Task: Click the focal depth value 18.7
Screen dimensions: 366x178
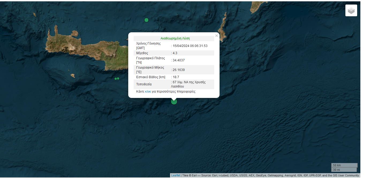Action: click(176, 77)
